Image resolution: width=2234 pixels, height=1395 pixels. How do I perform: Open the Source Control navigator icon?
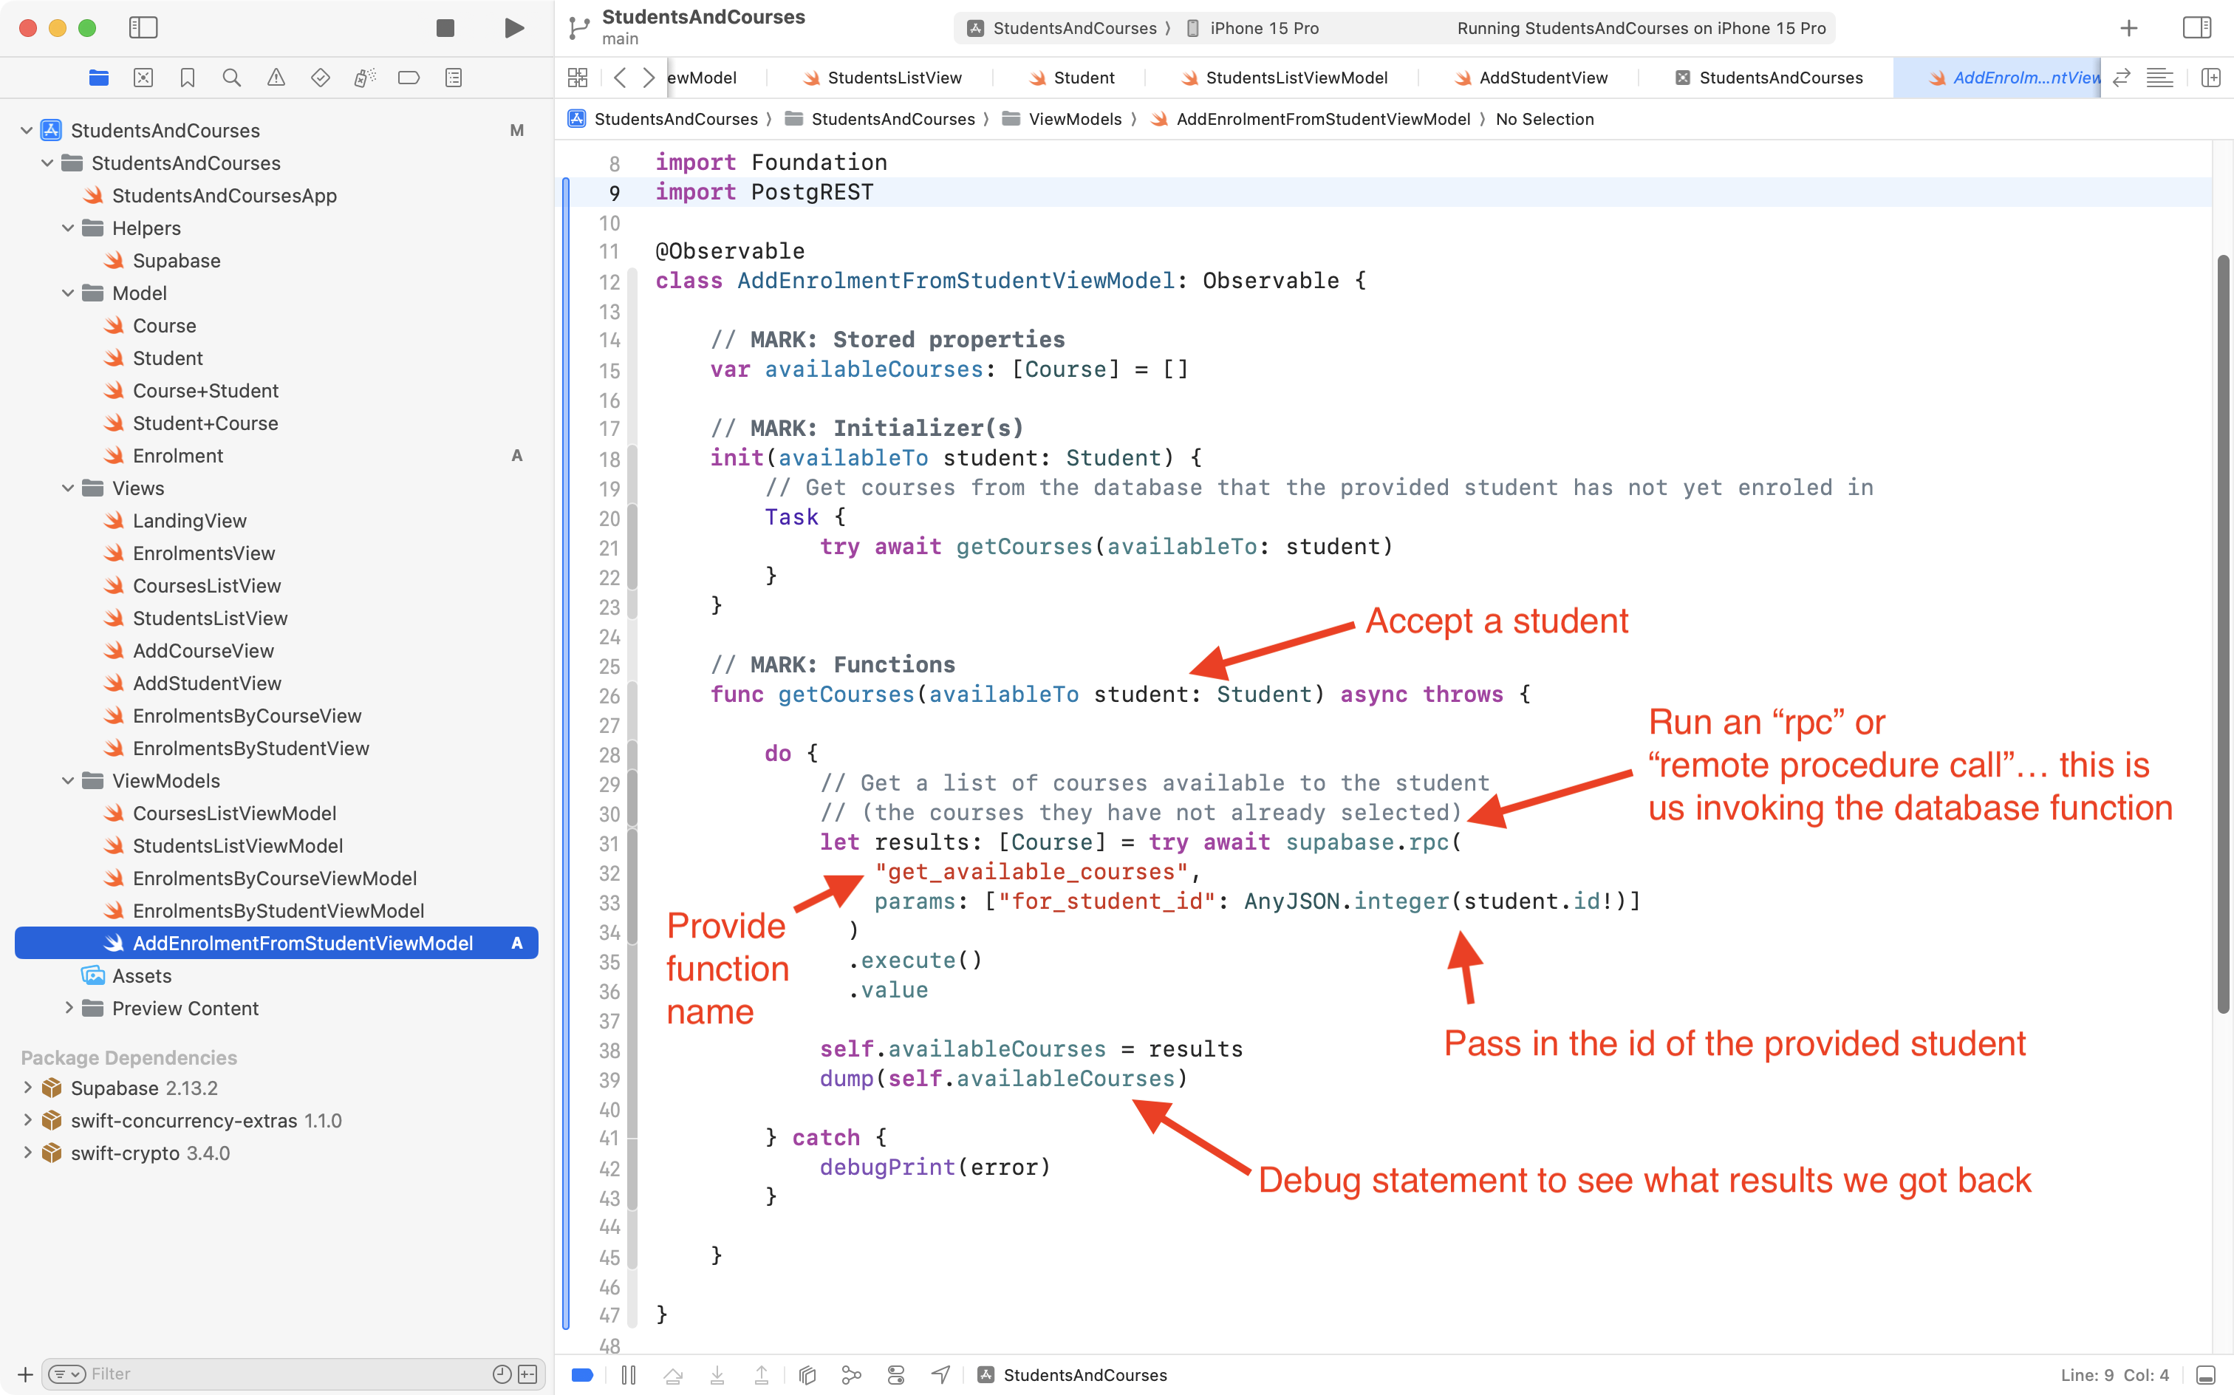143,78
